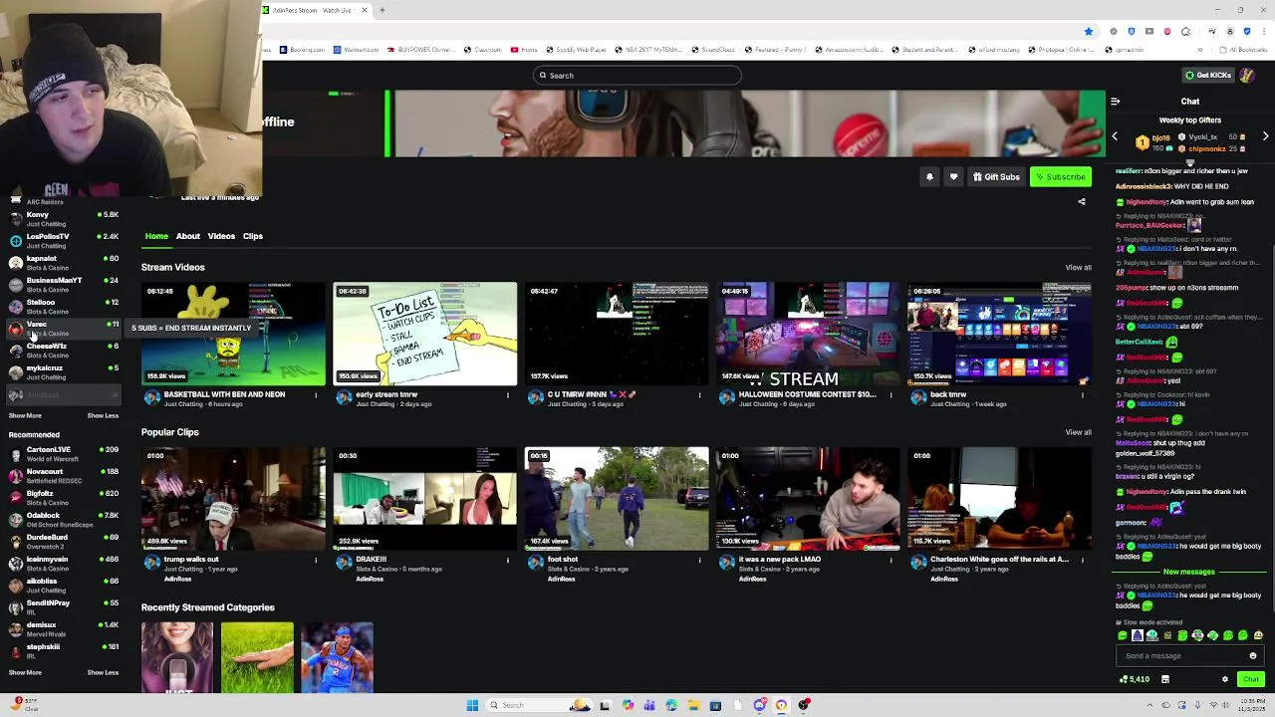
Task: Click the bookmark star in address bar
Action: (1089, 32)
